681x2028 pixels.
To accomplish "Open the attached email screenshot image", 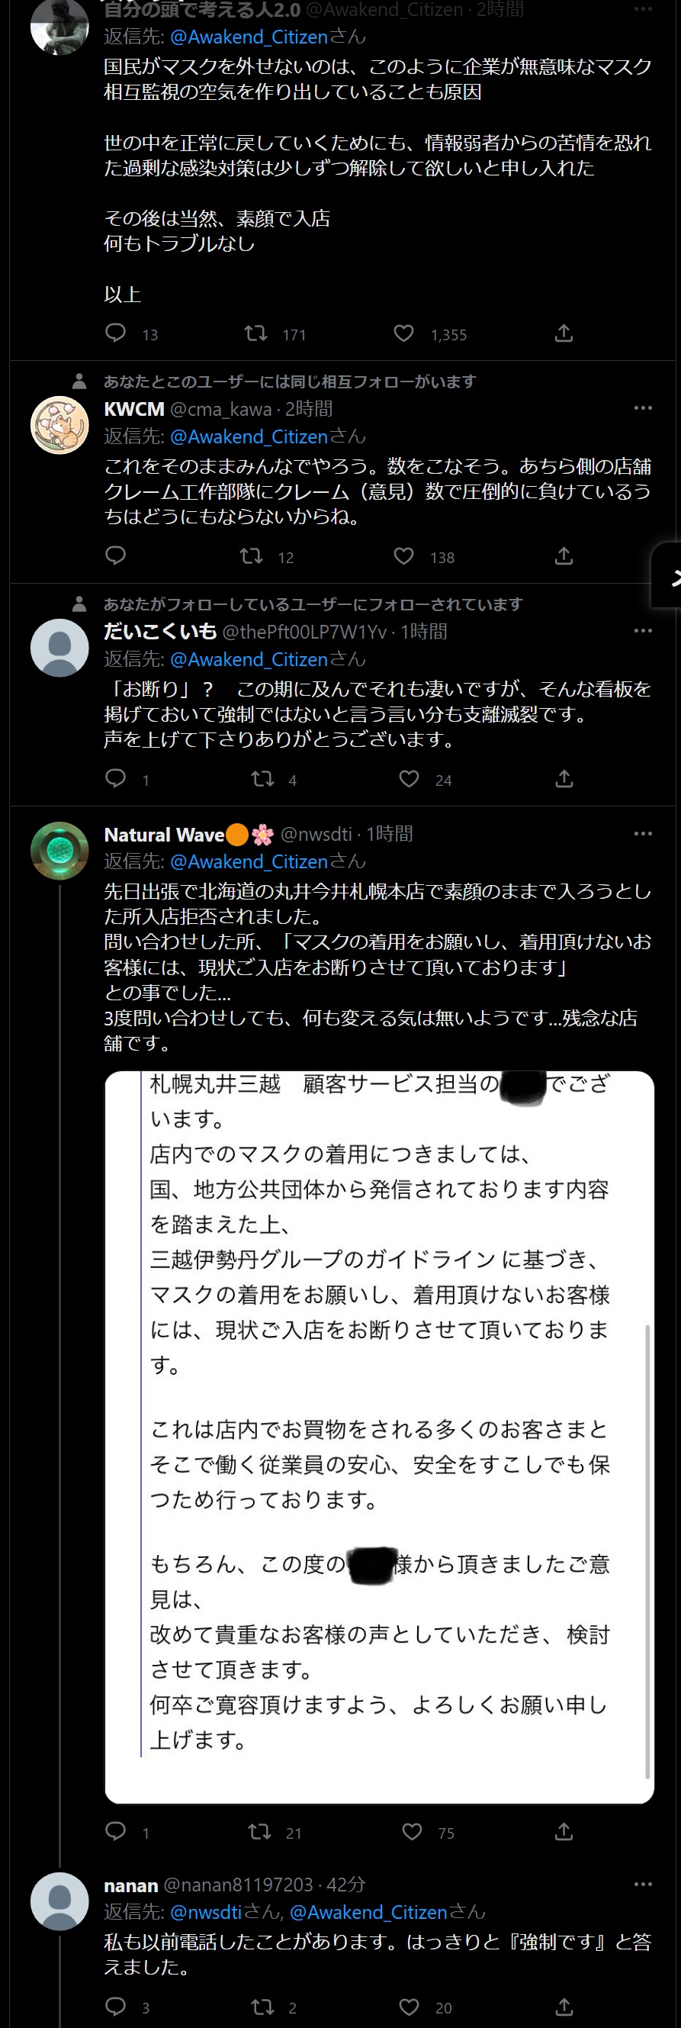I will [380, 1437].
